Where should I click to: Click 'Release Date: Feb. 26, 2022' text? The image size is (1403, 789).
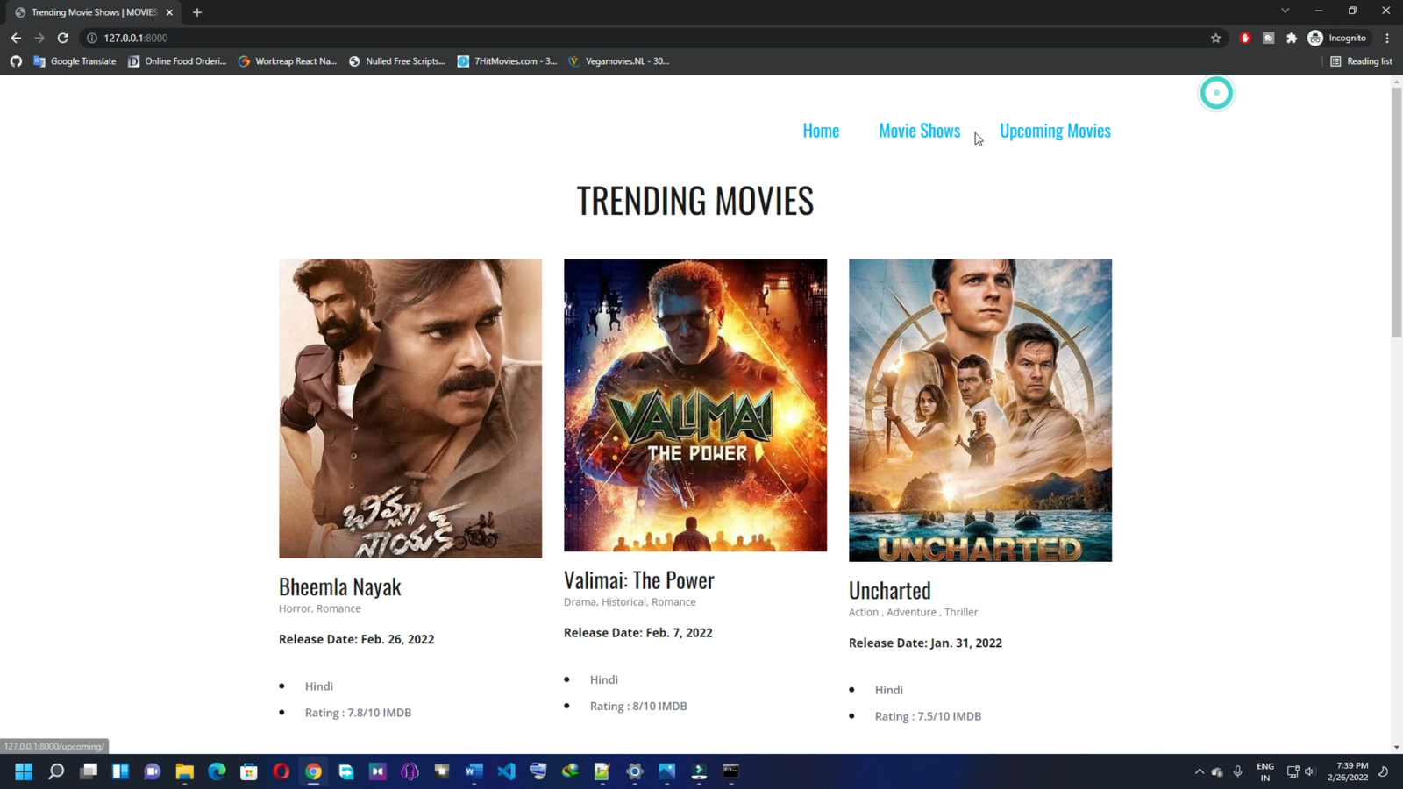[357, 639]
